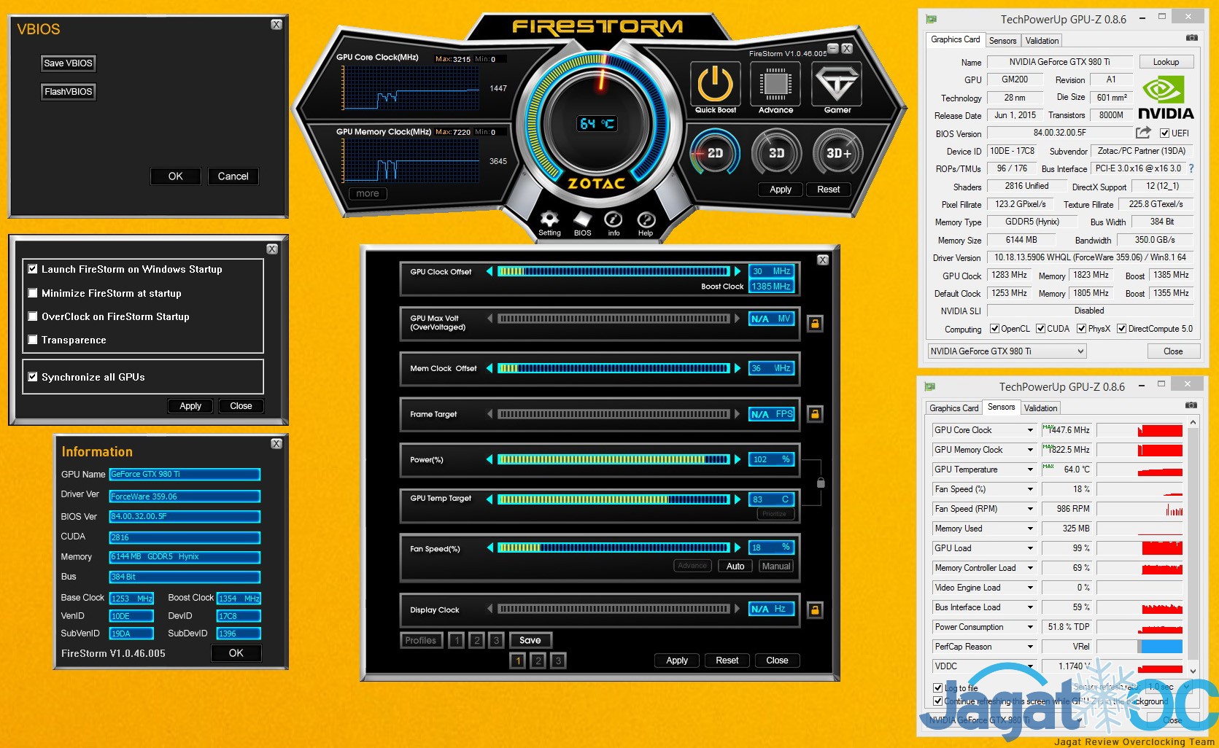
Task: Click the Lookup button in GPU-Z
Action: point(1166,62)
